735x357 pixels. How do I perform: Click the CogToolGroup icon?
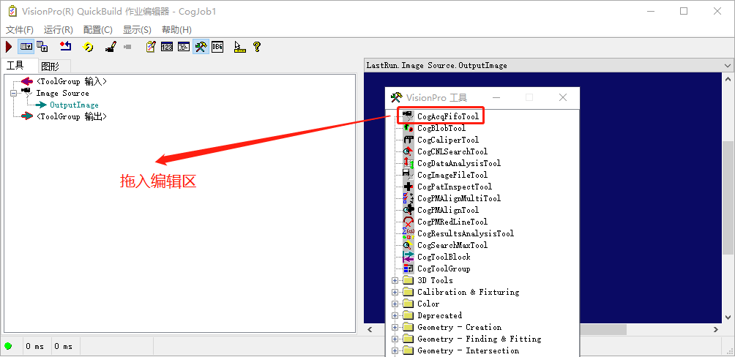pyautogui.click(x=408, y=268)
